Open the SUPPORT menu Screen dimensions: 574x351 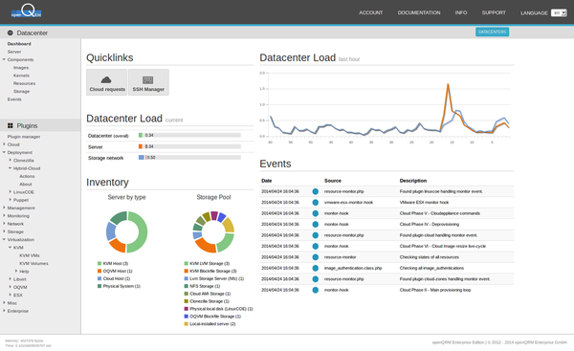click(494, 12)
